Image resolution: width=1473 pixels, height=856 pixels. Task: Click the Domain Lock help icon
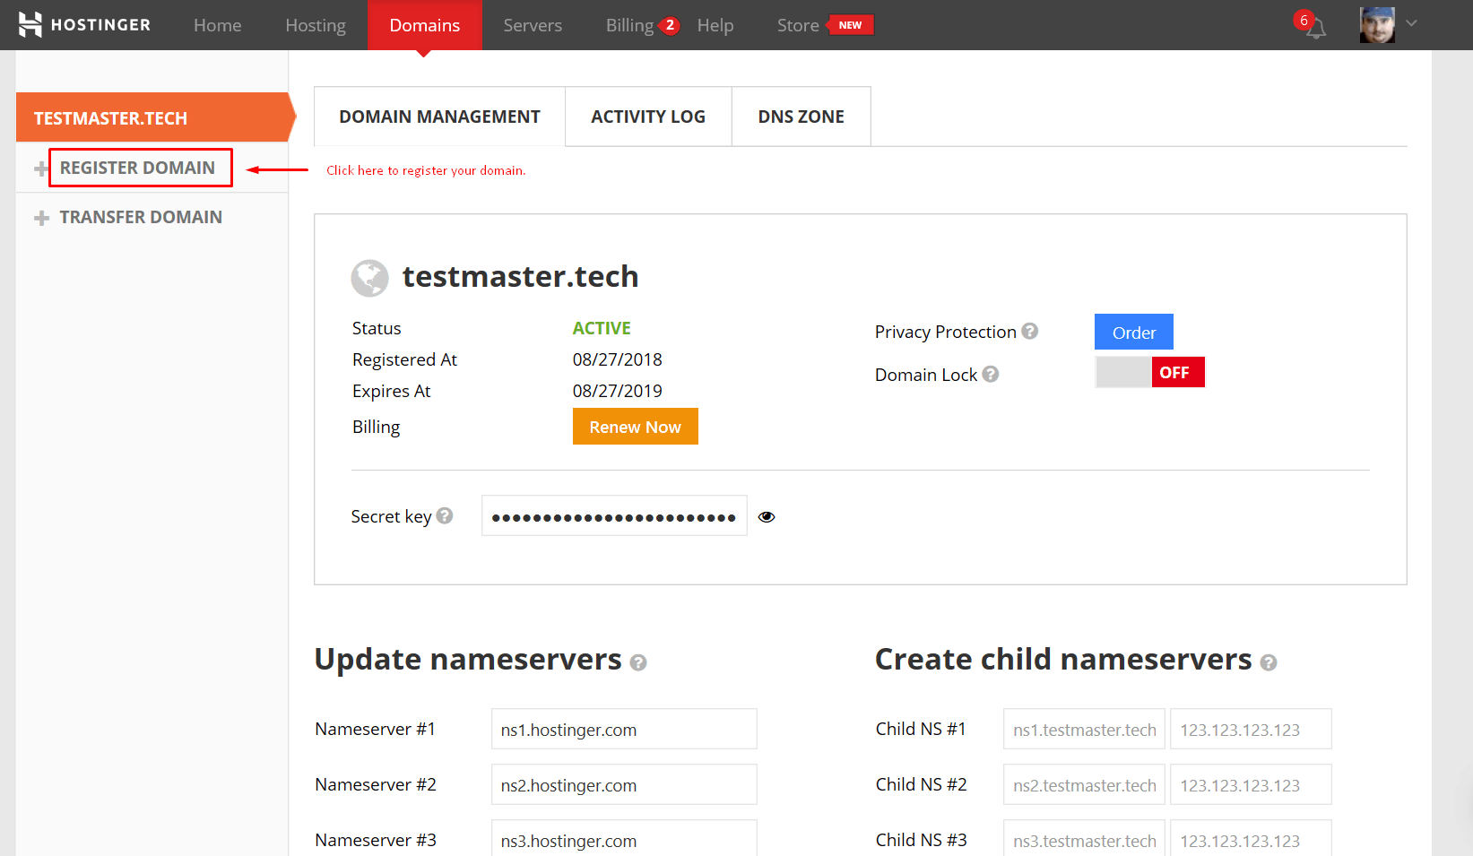pyautogui.click(x=991, y=374)
